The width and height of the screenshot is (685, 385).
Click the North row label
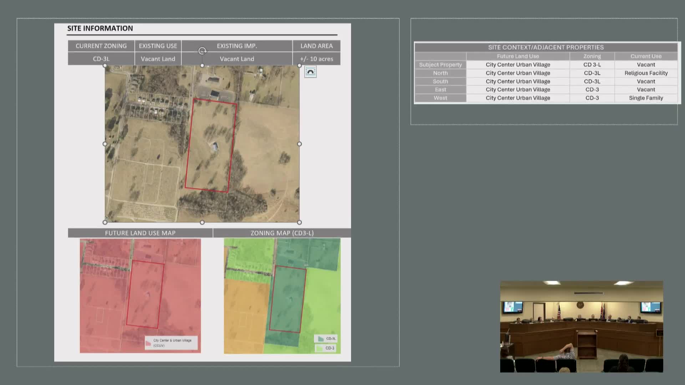click(441, 73)
